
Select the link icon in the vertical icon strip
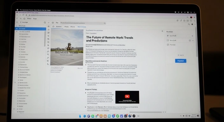(x=48, y=58)
